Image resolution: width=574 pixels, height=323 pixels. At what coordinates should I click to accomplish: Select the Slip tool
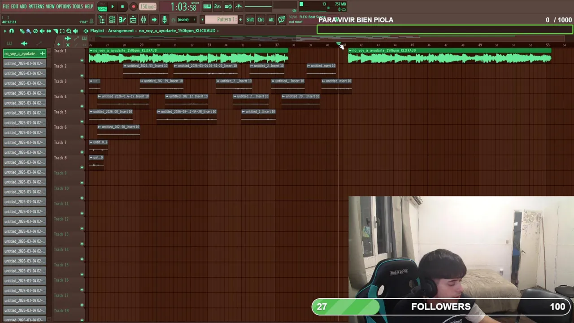tap(49, 31)
